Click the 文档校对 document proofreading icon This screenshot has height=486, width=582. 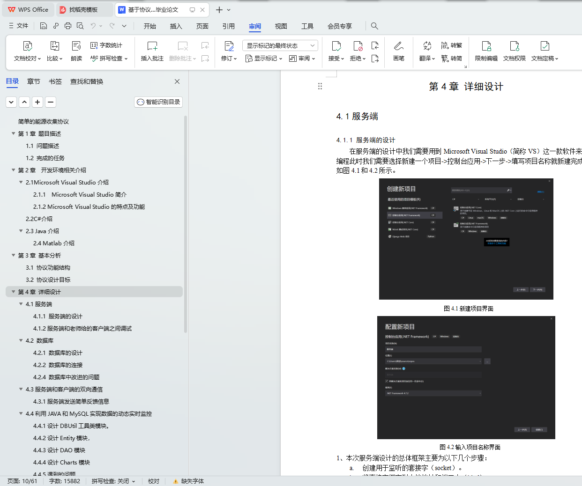coord(27,46)
